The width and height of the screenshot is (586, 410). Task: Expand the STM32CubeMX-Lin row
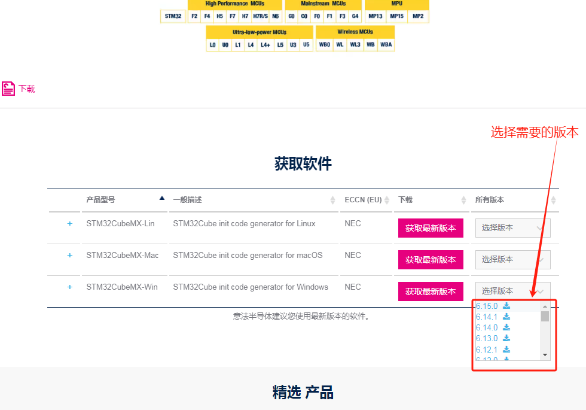tap(69, 224)
